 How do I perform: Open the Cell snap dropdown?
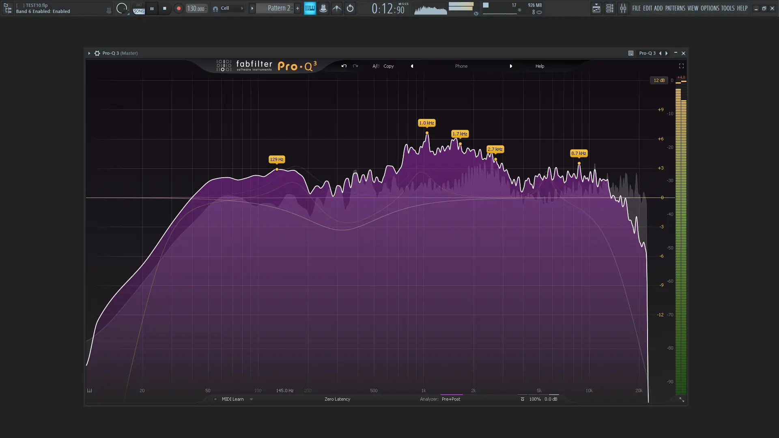point(232,8)
